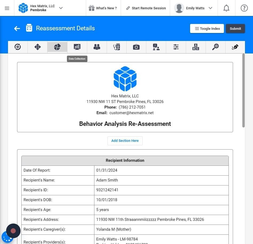Screen dimensions: 253x244
Task: Select the refresh-gear sync toolbar icon
Action: pos(18,47)
